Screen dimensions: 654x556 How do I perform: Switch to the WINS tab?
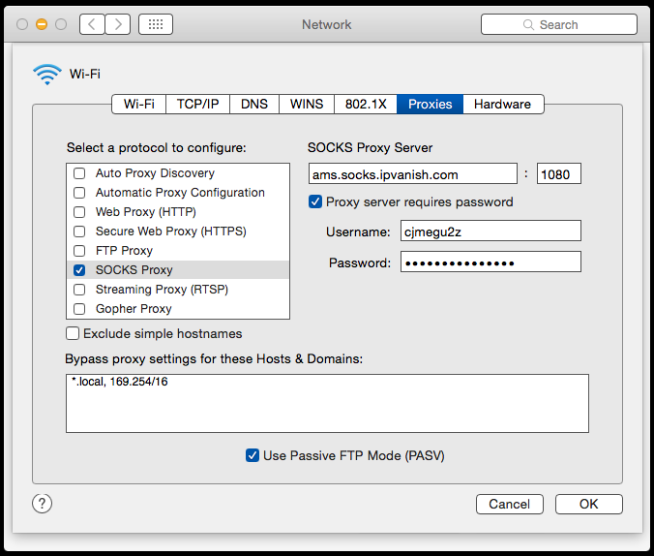click(x=307, y=104)
